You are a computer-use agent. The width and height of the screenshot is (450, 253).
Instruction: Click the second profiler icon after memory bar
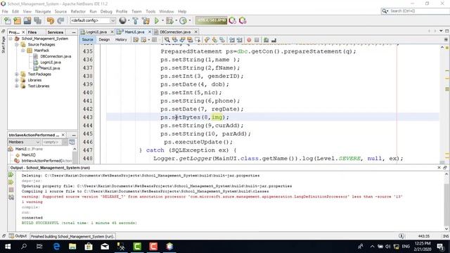click(x=243, y=20)
